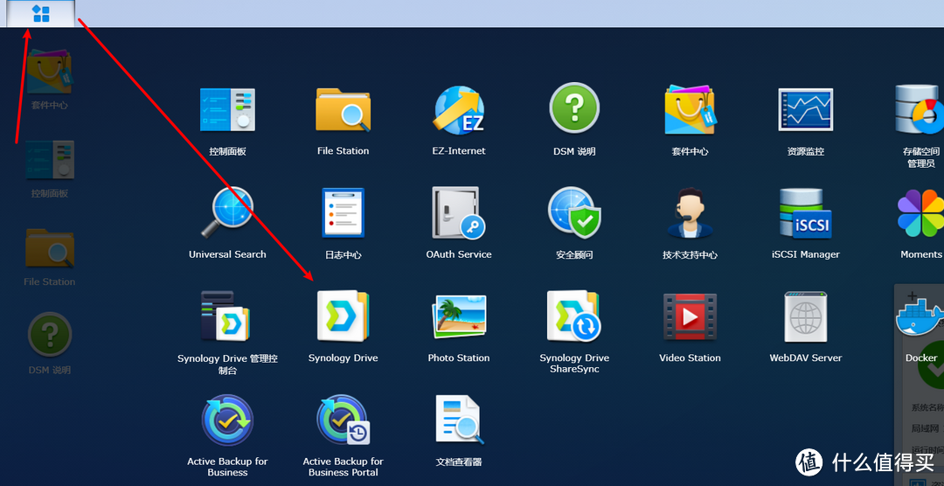Open Moments app icon
Screen dimensions: 944x486
point(920,212)
